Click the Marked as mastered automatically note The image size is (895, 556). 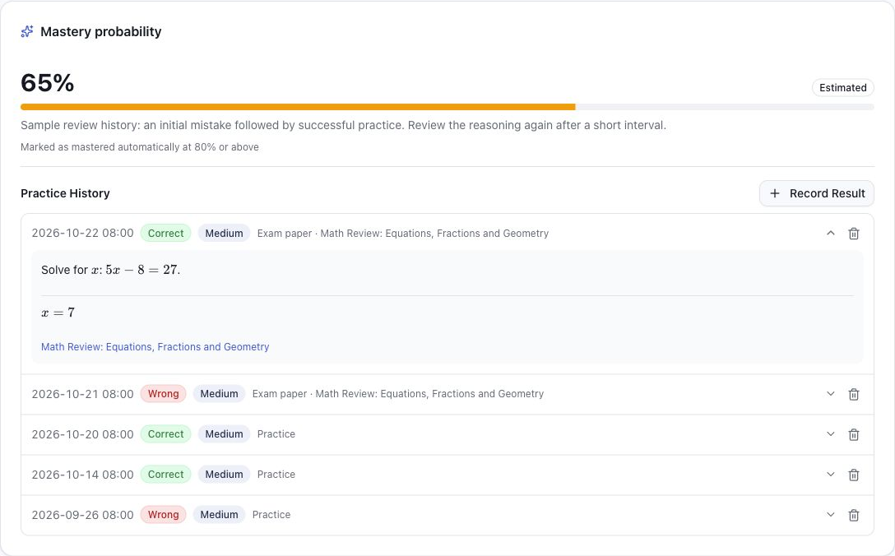point(140,146)
